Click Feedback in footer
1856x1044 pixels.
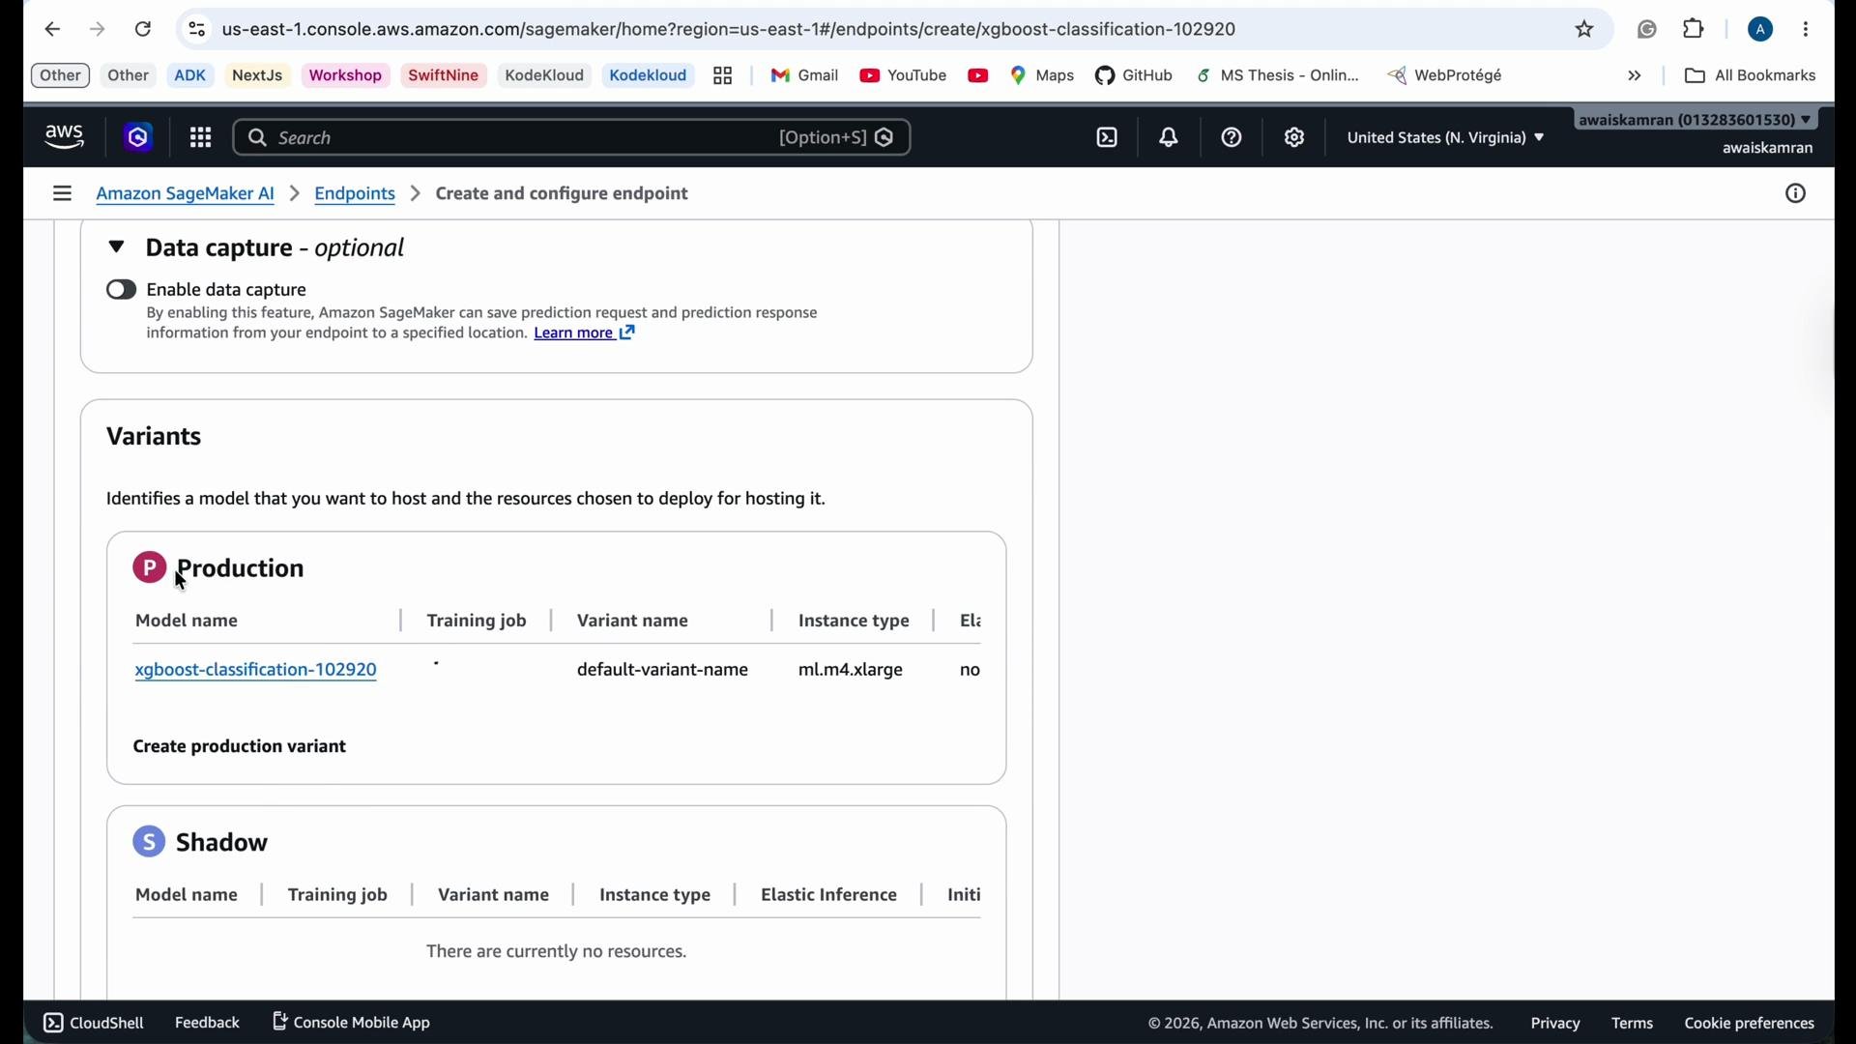click(207, 1023)
